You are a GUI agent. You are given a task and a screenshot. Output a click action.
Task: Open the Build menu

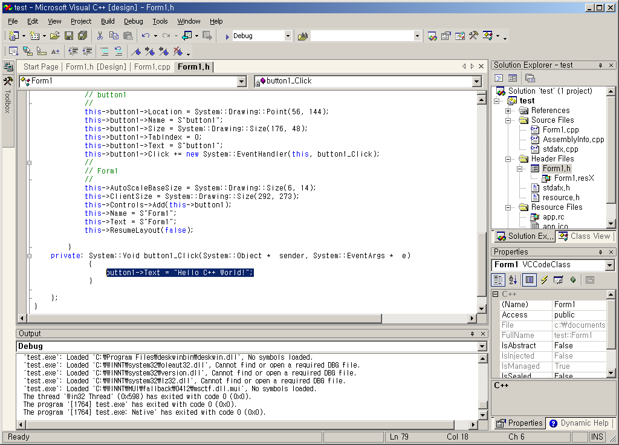108,21
